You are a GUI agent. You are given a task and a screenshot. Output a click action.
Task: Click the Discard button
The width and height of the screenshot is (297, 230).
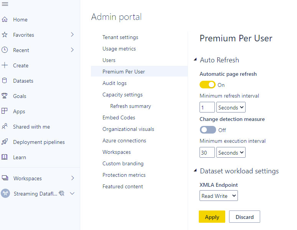pyautogui.click(x=244, y=217)
